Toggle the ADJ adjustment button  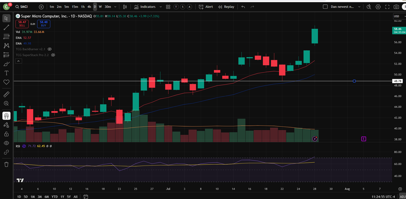click(402, 196)
